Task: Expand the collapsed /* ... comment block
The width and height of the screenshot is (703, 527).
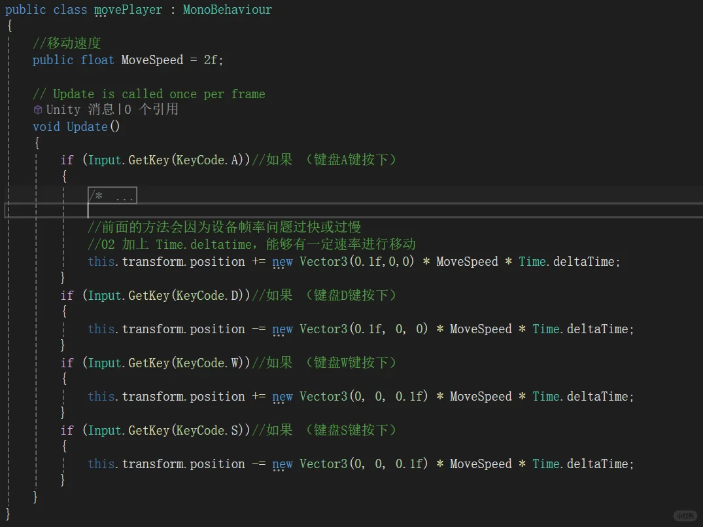Action: click(112, 196)
